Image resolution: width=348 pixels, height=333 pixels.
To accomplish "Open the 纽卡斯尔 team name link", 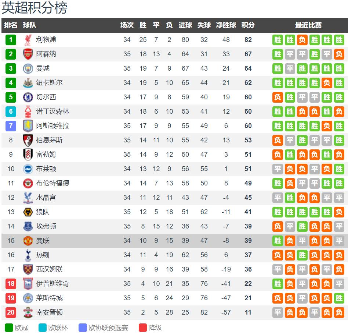I will pyautogui.click(x=49, y=83).
